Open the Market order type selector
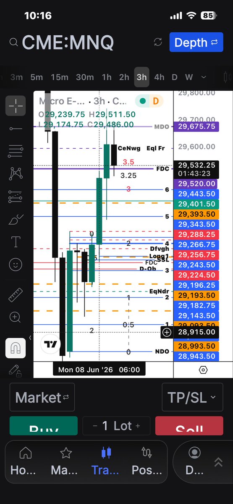This screenshot has height=504, width=233. point(42,397)
